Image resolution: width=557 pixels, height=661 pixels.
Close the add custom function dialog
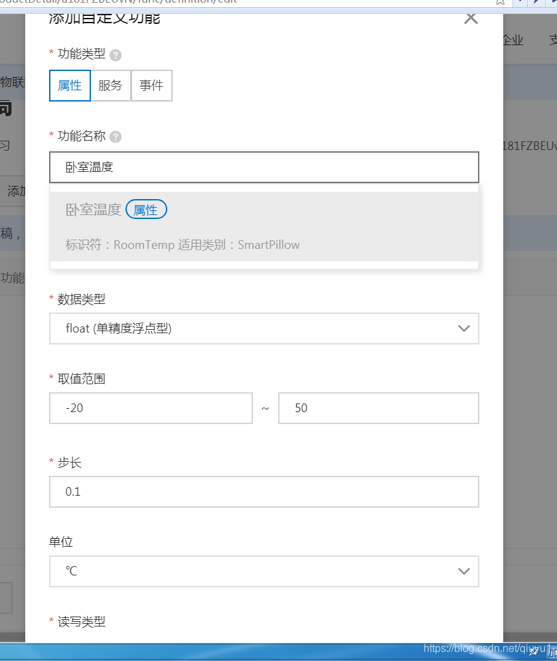[x=471, y=18]
